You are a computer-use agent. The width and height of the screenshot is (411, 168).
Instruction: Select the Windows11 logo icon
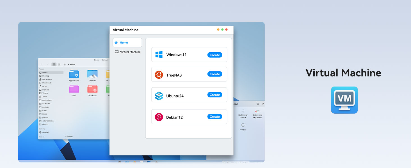pos(159,55)
